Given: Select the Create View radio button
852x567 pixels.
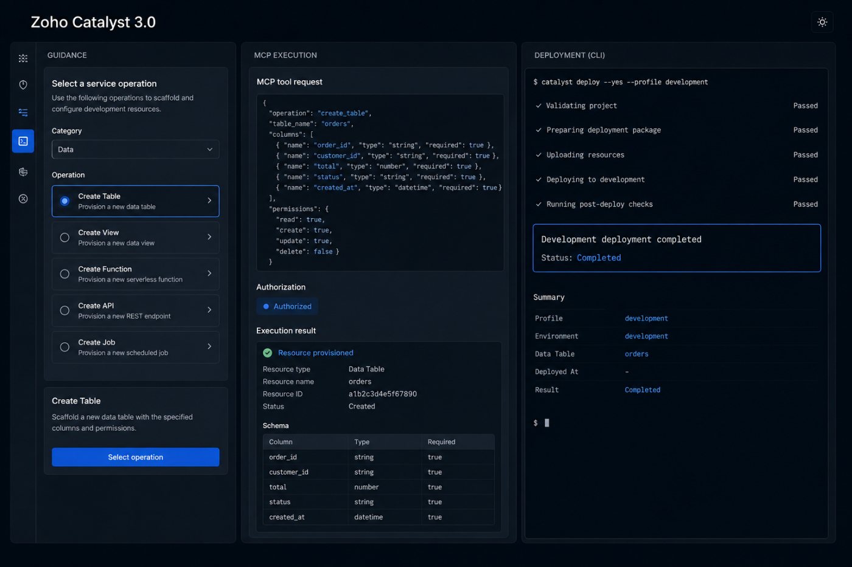Looking at the screenshot, I should pyautogui.click(x=65, y=238).
